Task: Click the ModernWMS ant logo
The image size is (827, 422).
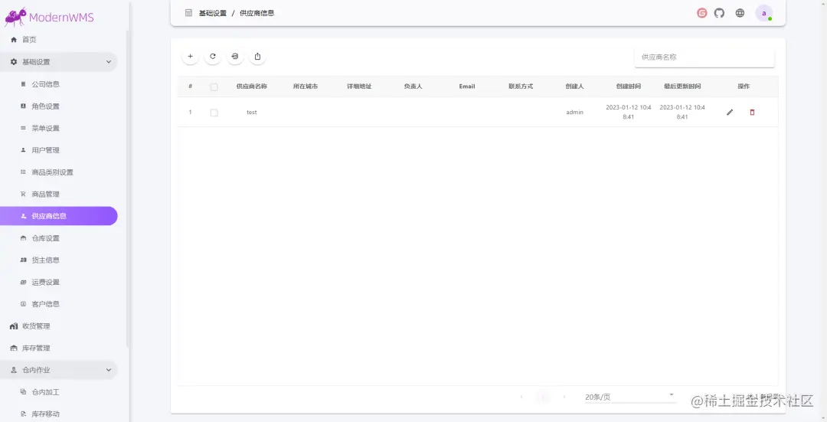Action: pyautogui.click(x=15, y=17)
